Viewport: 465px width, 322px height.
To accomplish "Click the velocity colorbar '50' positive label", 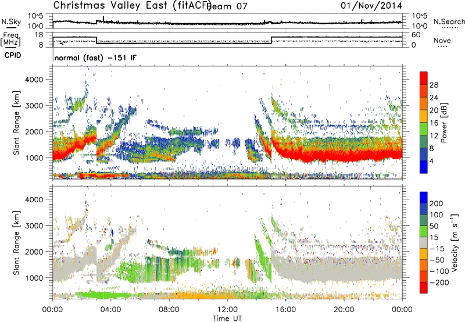I will click(434, 226).
